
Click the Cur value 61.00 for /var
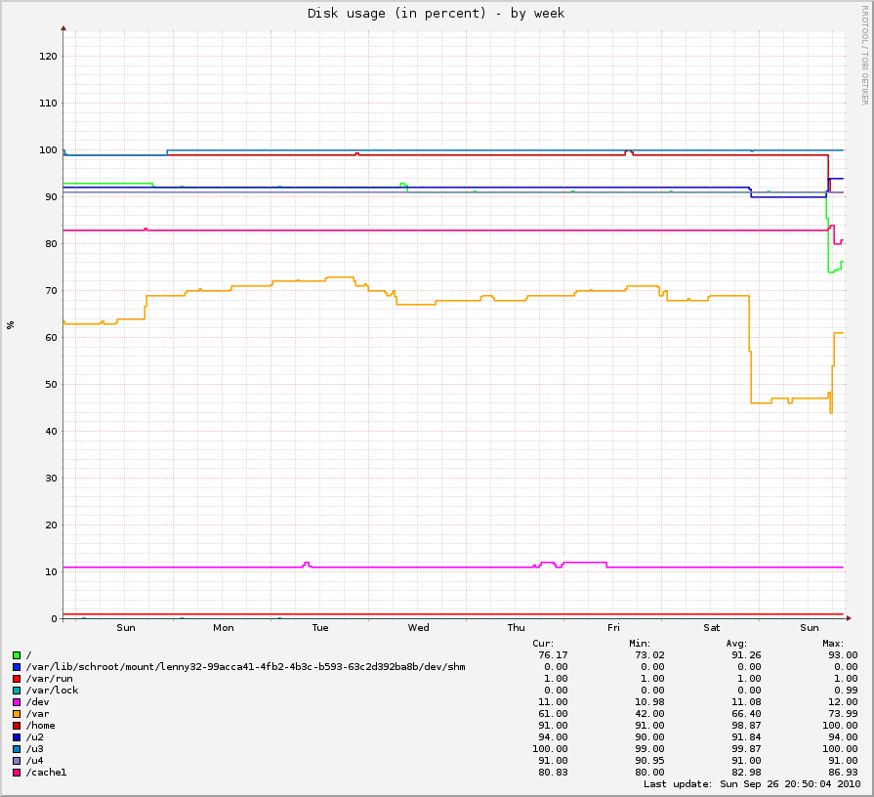(x=553, y=714)
